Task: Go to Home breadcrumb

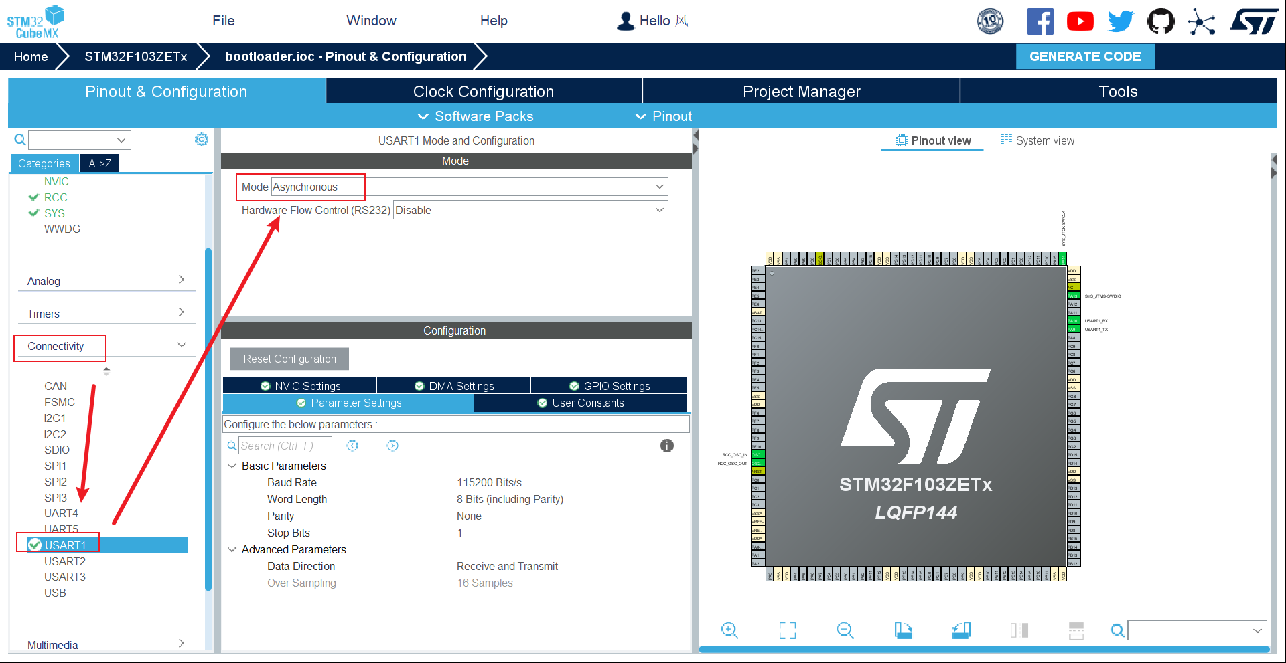Action: [x=31, y=56]
